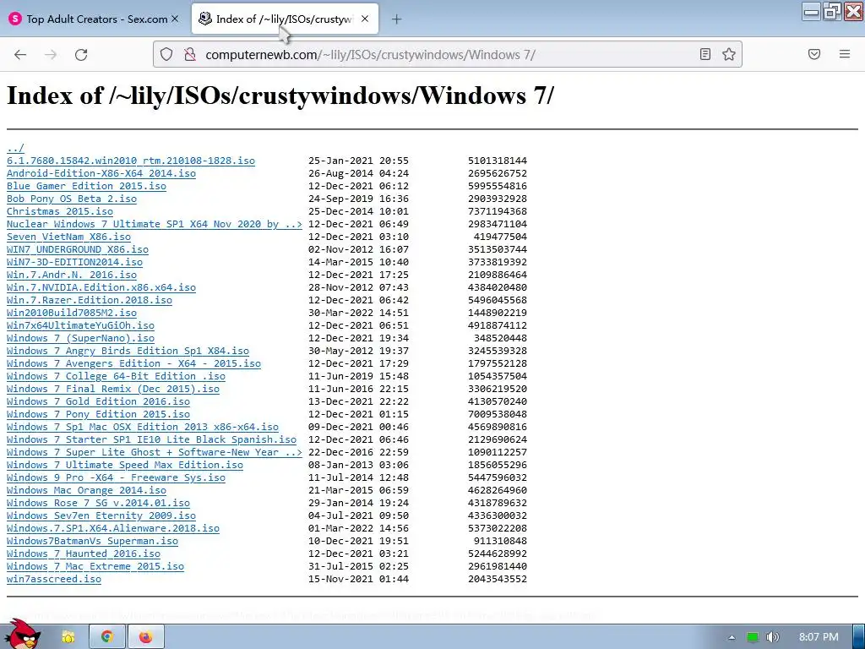Open Windows 7 Pony Edition 2015.iso
This screenshot has width=865, height=649.
point(98,414)
